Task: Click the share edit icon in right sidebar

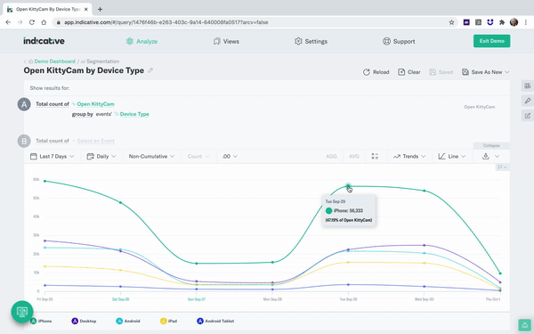Action: [x=528, y=116]
